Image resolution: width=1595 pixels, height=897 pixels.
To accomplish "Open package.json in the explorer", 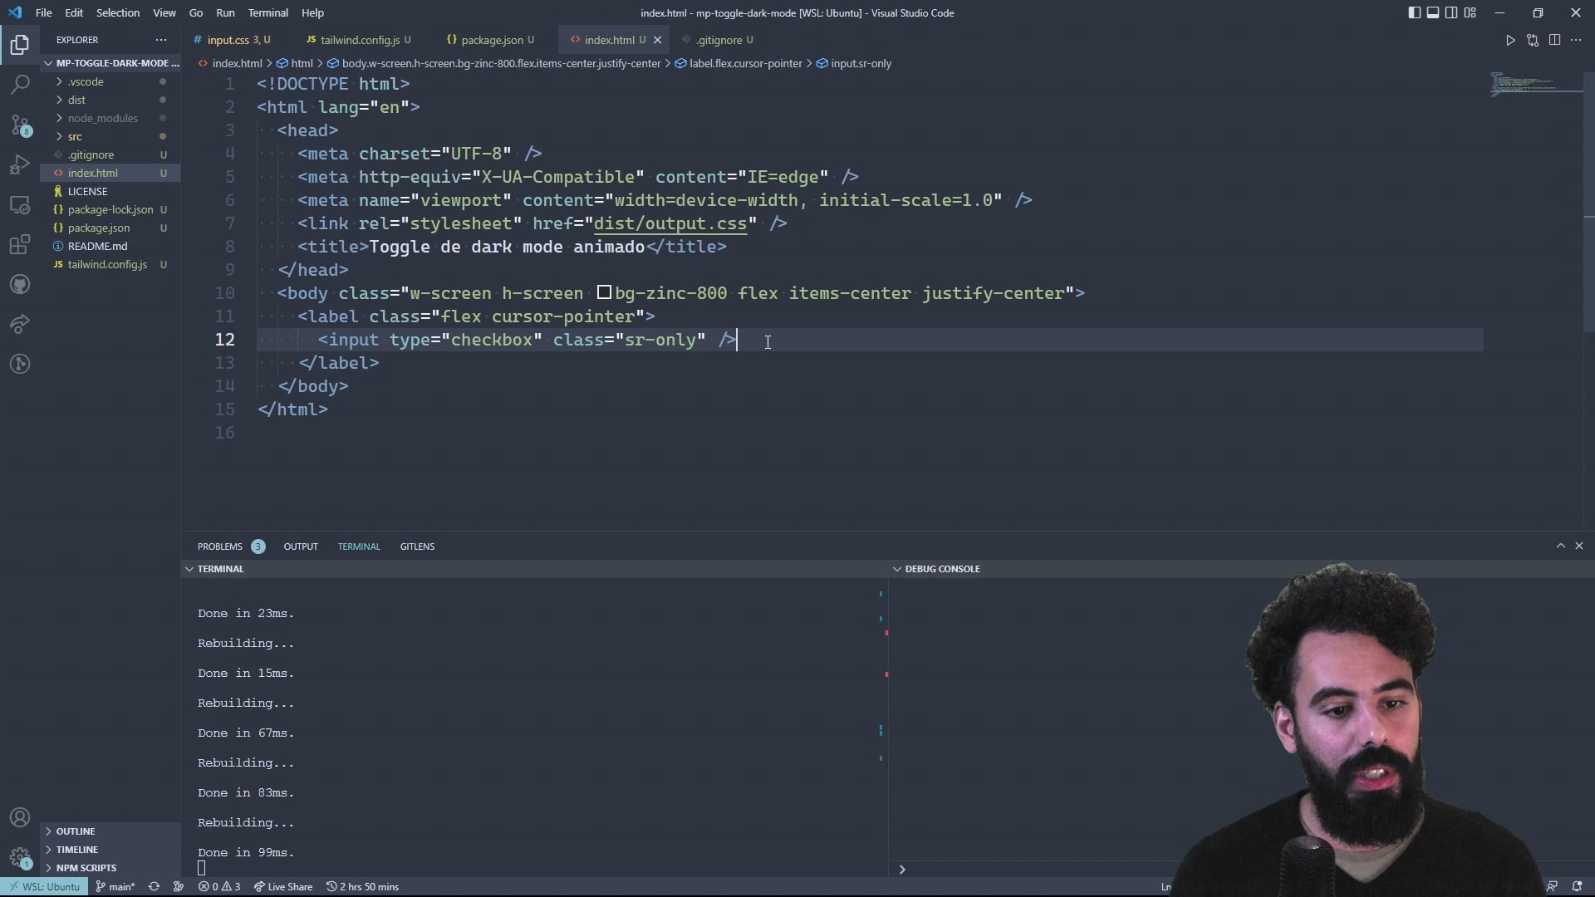I will [98, 228].
